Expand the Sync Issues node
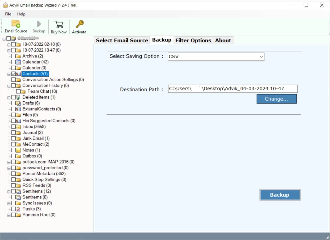The height and width of the screenshot is (240, 330). [x=9, y=203]
